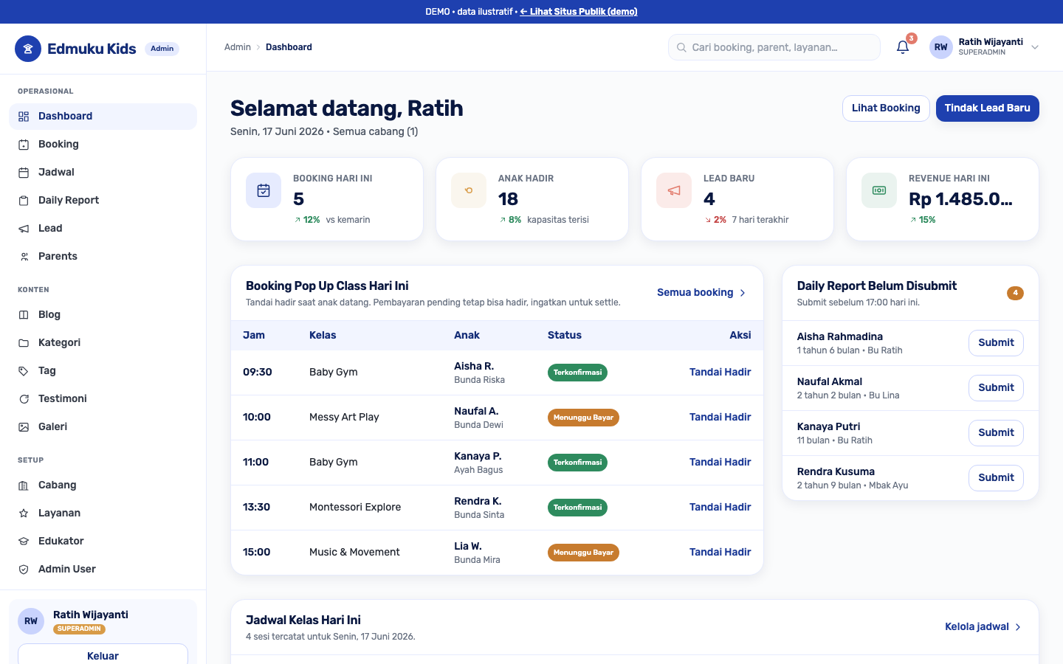The height and width of the screenshot is (664, 1063).
Task: Click the Edmuku Kids logo icon
Action: (x=28, y=49)
